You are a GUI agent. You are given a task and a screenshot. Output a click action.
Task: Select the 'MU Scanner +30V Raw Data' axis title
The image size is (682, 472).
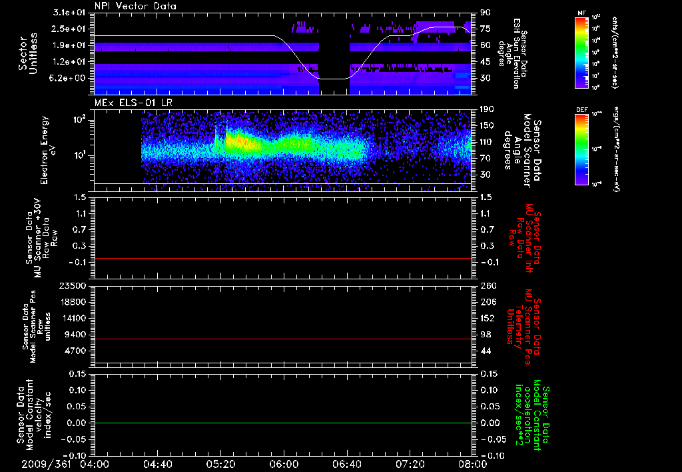[42, 238]
